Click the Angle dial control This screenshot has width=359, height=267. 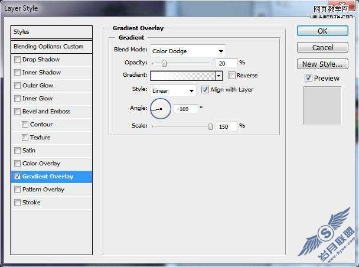[161, 109]
